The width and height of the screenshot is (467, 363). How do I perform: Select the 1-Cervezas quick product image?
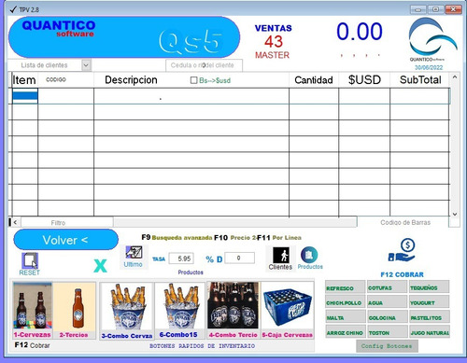pyautogui.click(x=33, y=306)
